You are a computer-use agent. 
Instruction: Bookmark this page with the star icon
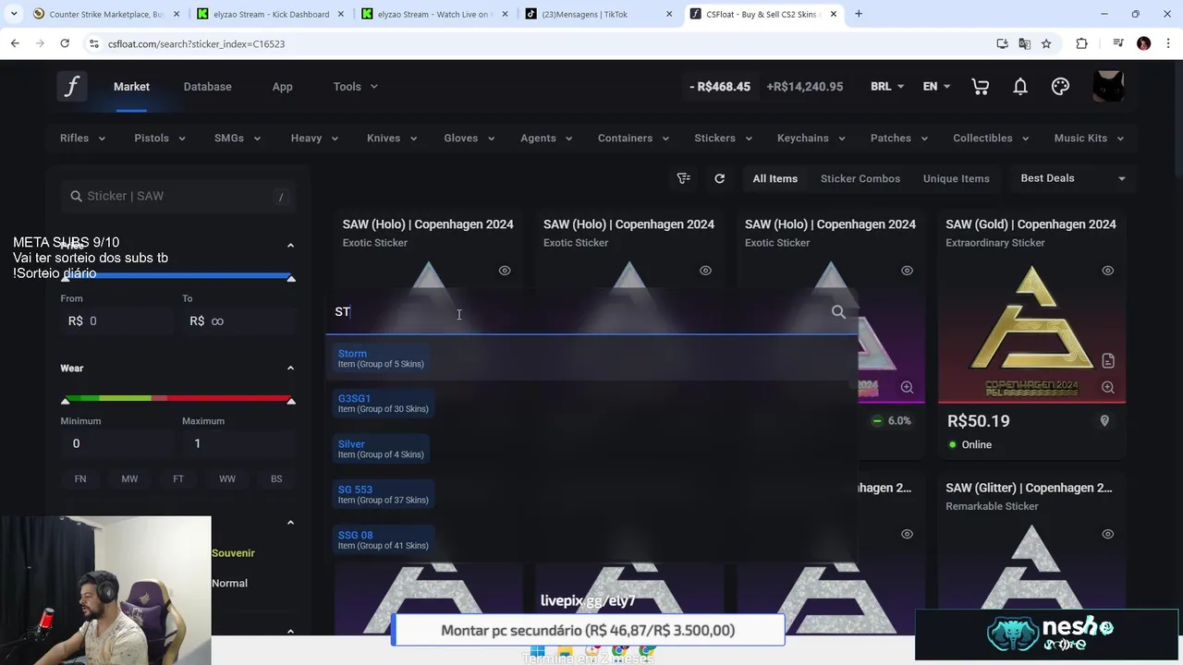[x=1046, y=43]
